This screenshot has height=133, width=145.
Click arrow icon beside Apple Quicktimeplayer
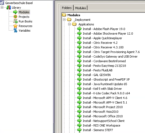point(80,38)
